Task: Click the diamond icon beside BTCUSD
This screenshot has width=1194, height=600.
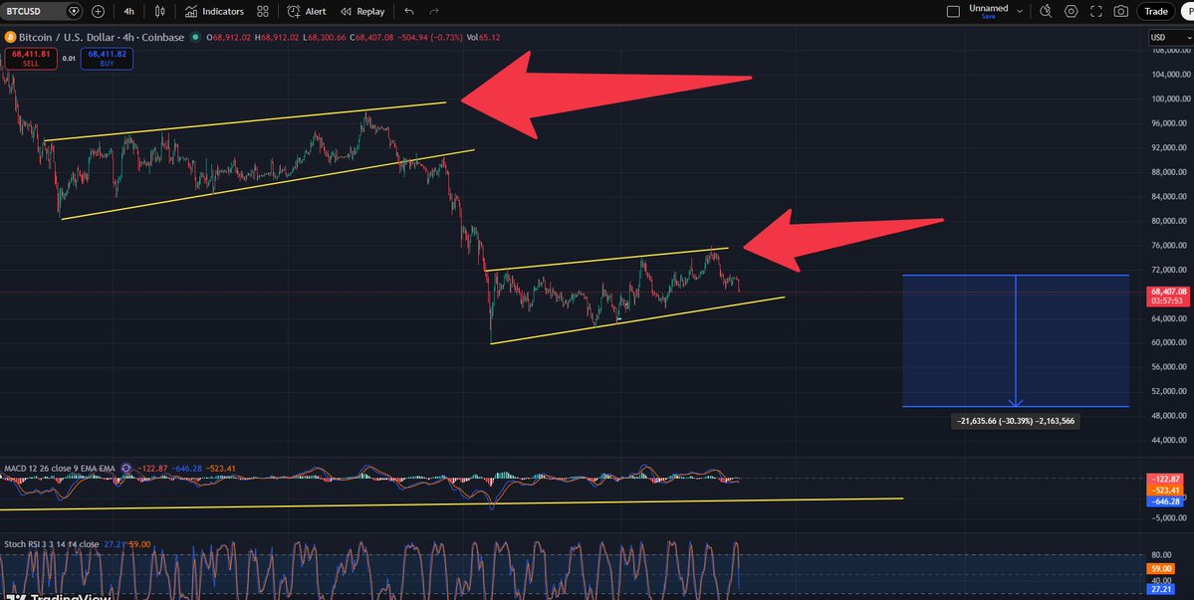Action: click(x=73, y=11)
